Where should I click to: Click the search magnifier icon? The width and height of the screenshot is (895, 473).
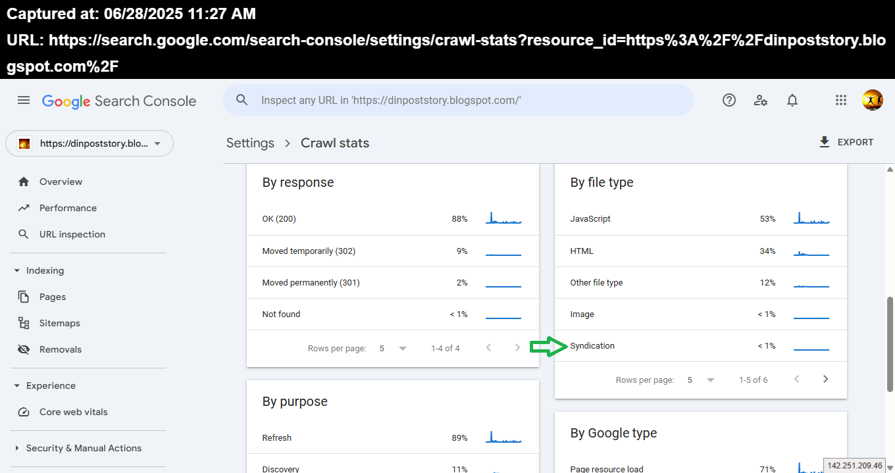tap(242, 100)
